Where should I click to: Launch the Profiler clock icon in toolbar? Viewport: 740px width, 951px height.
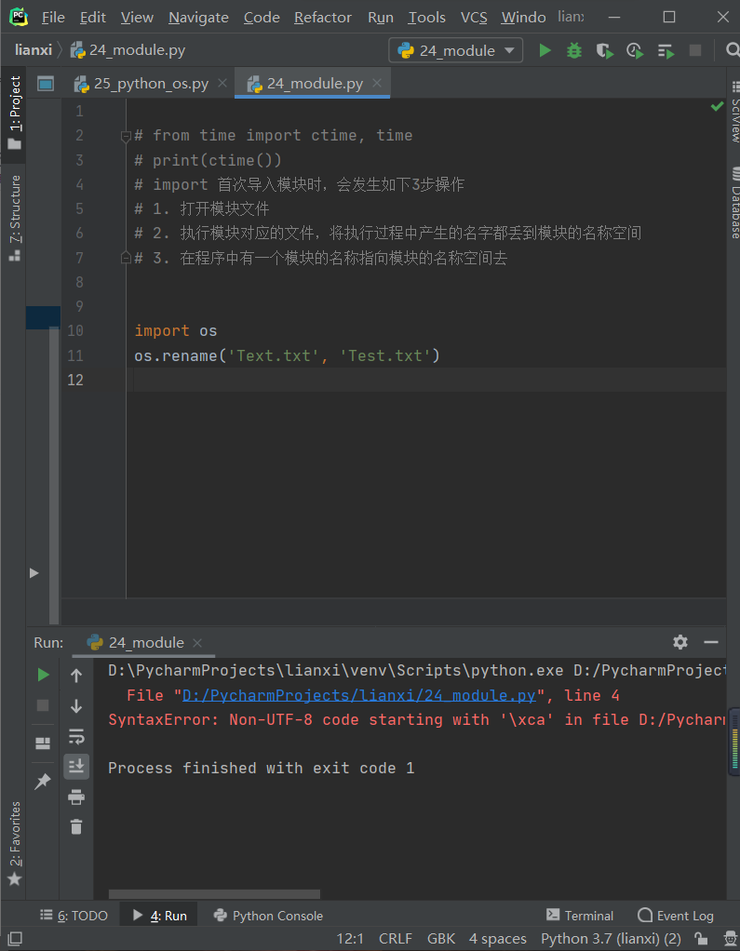(x=632, y=52)
